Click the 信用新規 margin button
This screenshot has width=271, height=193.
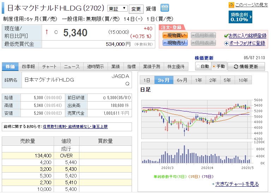(203, 35)
